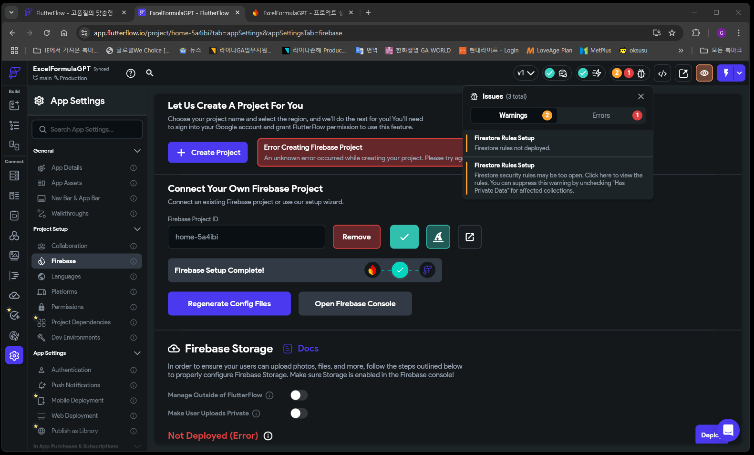The image size is (754, 455).
Task: Open the Firestore database panel icon
Action: click(14, 176)
